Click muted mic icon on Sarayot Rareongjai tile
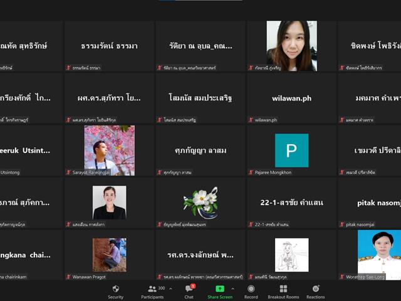This screenshot has height=301, width=401. 68,172
